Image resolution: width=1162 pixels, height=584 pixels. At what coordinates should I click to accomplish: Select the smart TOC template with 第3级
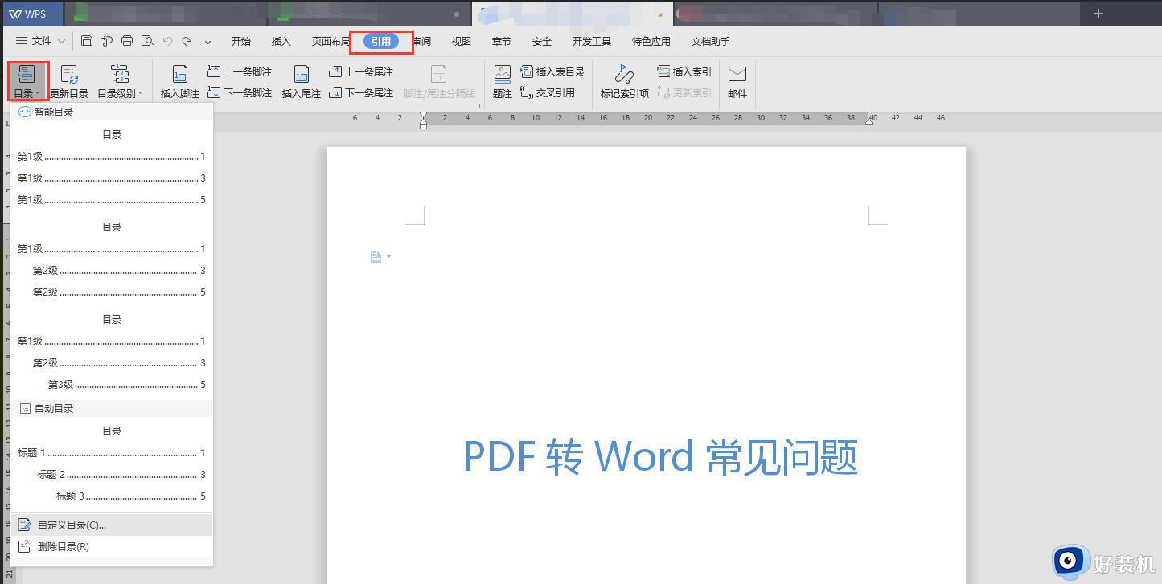point(112,352)
